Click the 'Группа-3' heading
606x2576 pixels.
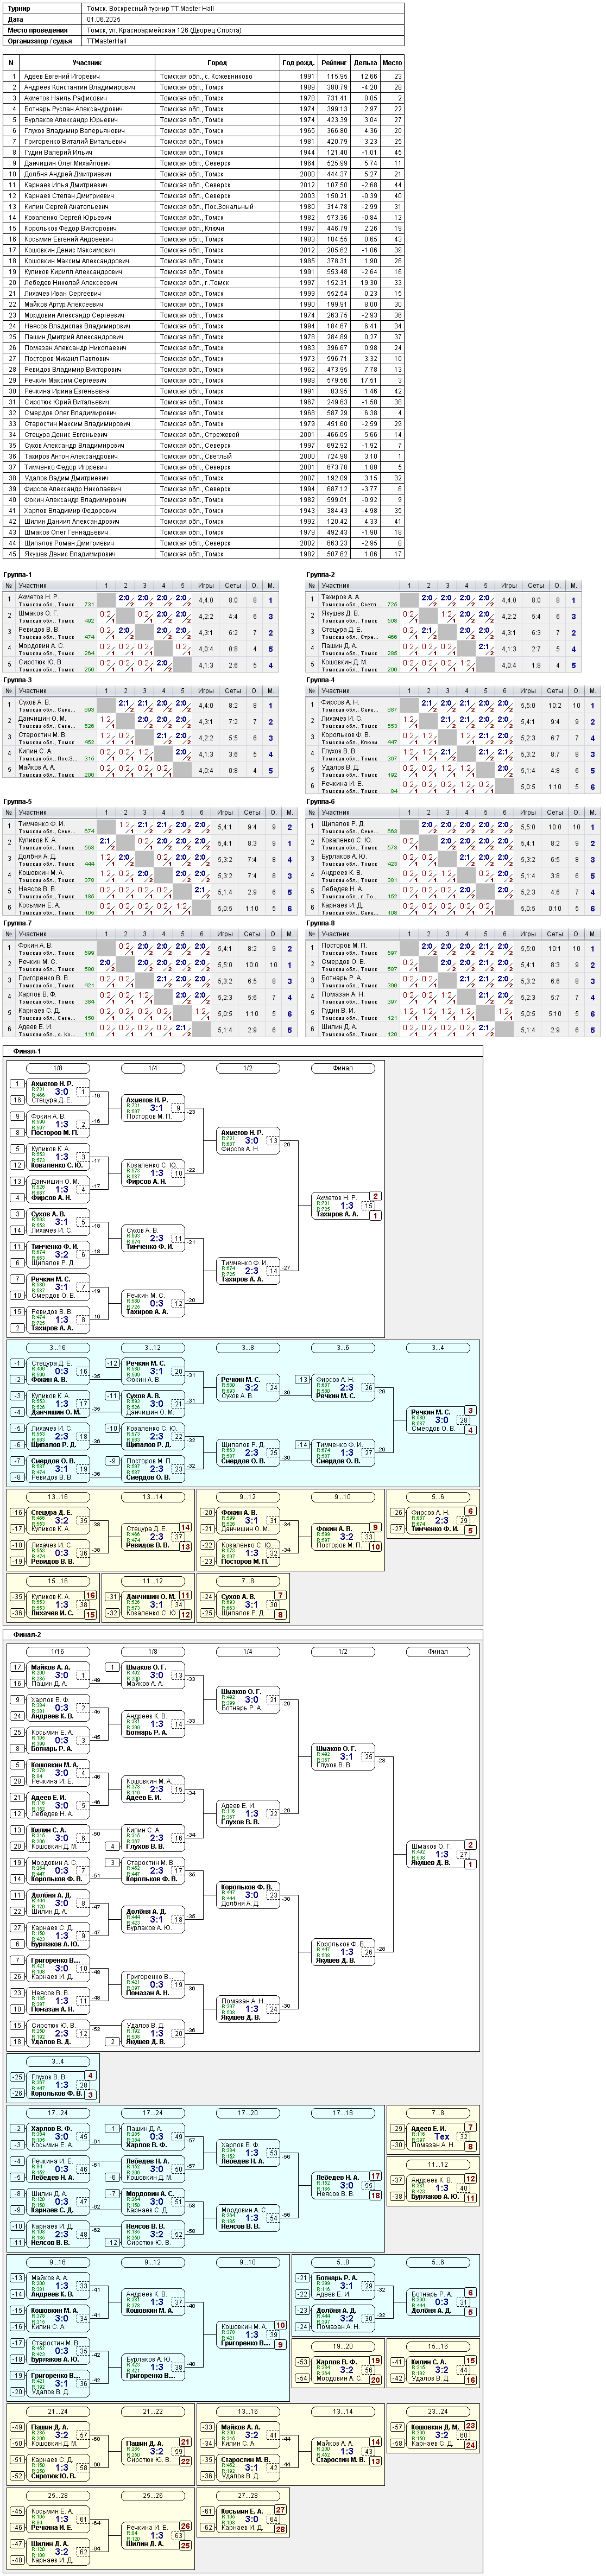coord(18,680)
